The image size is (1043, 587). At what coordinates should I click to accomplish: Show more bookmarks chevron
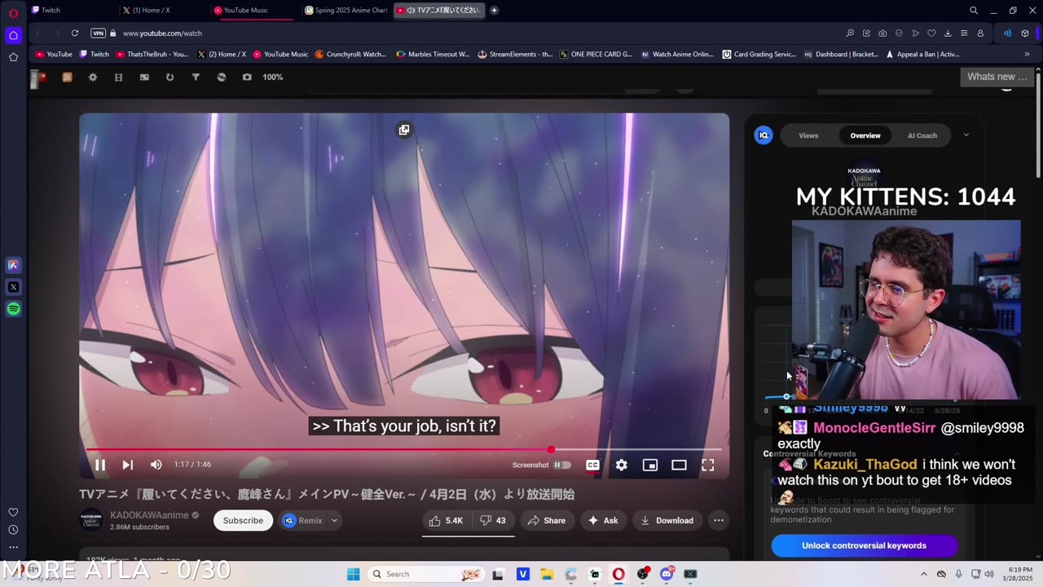coord(1027,54)
